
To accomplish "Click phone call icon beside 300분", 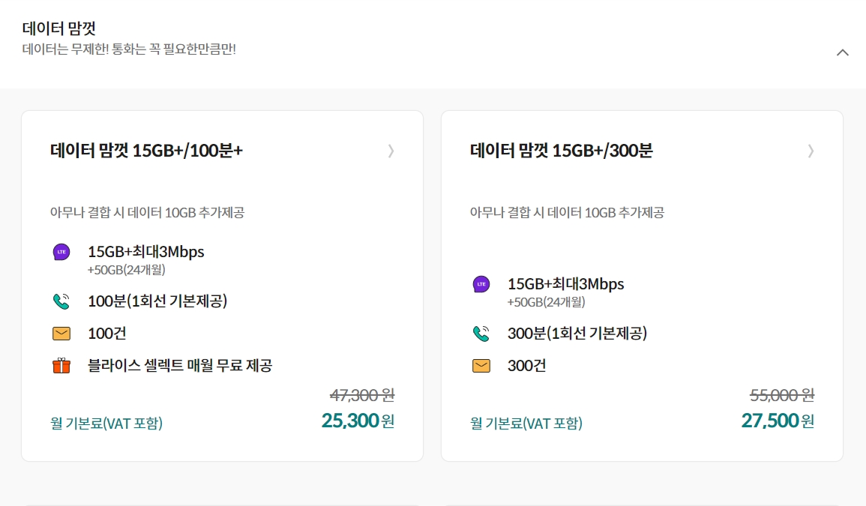I will point(481,334).
